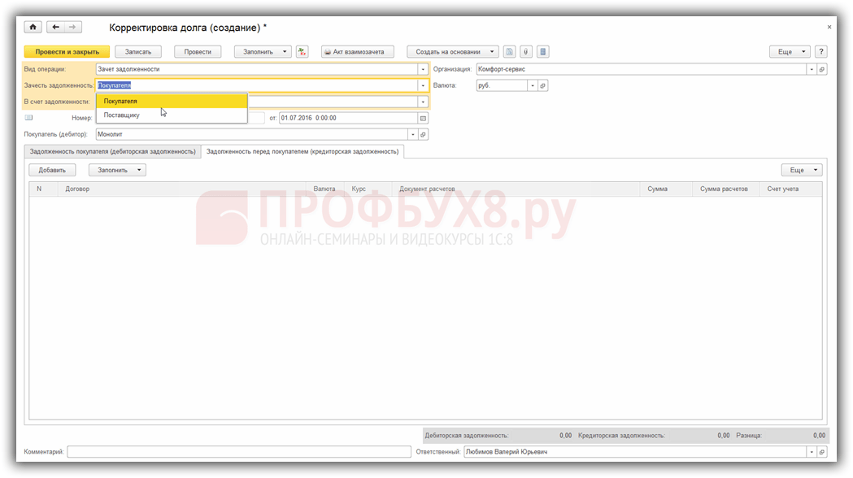Open document structure list icon
Image resolution: width=853 pixels, height=478 pixels.
pos(542,52)
